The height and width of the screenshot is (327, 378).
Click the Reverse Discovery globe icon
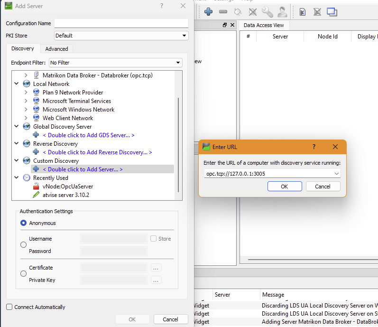27,143
